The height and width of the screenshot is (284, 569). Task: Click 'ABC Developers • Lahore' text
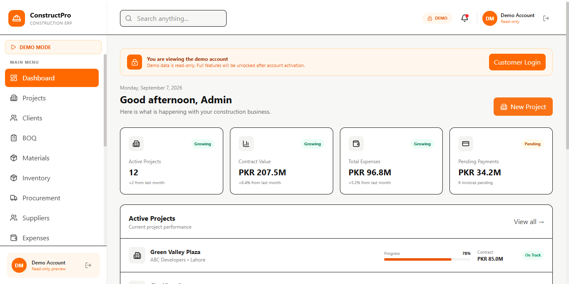(x=178, y=260)
